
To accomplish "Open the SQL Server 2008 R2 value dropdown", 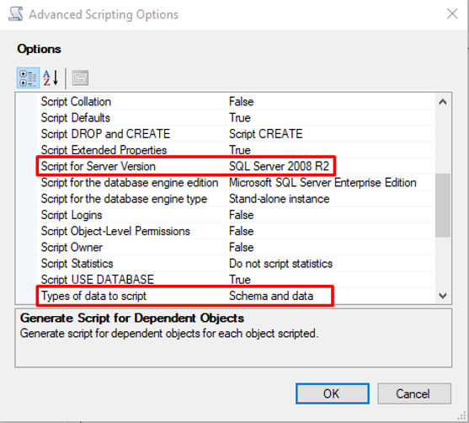I will 330,167.
